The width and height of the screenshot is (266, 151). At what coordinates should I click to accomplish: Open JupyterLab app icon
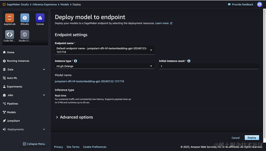[9, 18]
